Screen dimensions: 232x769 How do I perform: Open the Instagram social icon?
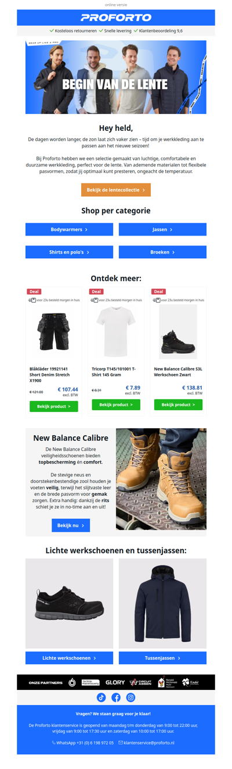(130, 697)
